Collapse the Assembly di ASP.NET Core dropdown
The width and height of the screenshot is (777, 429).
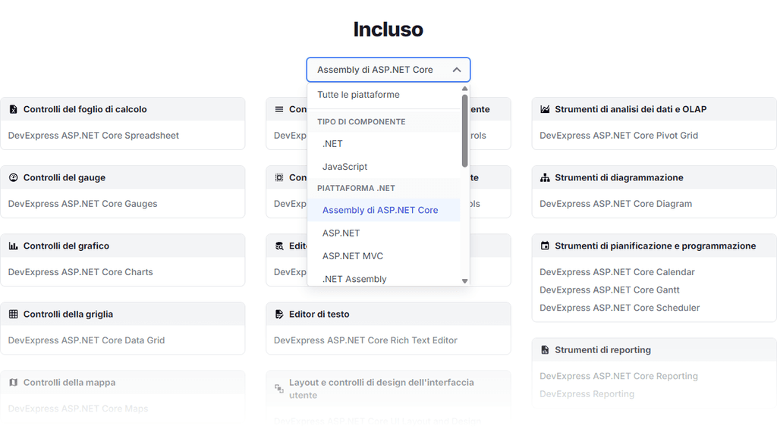tap(388, 70)
